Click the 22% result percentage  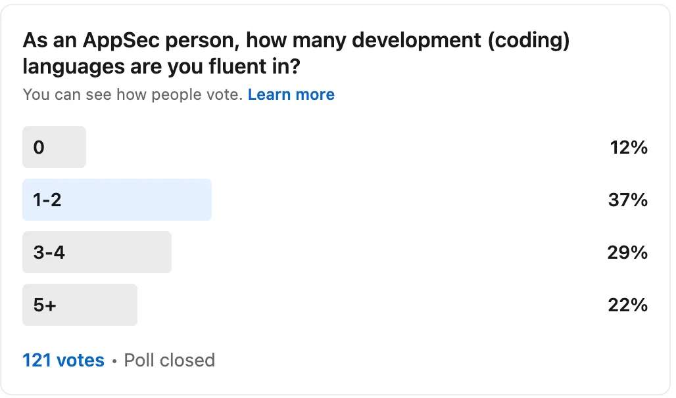[628, 305]
